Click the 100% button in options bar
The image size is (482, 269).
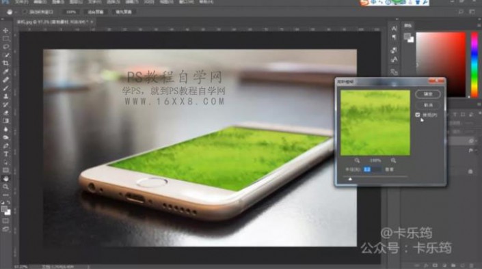coord(71,12)
